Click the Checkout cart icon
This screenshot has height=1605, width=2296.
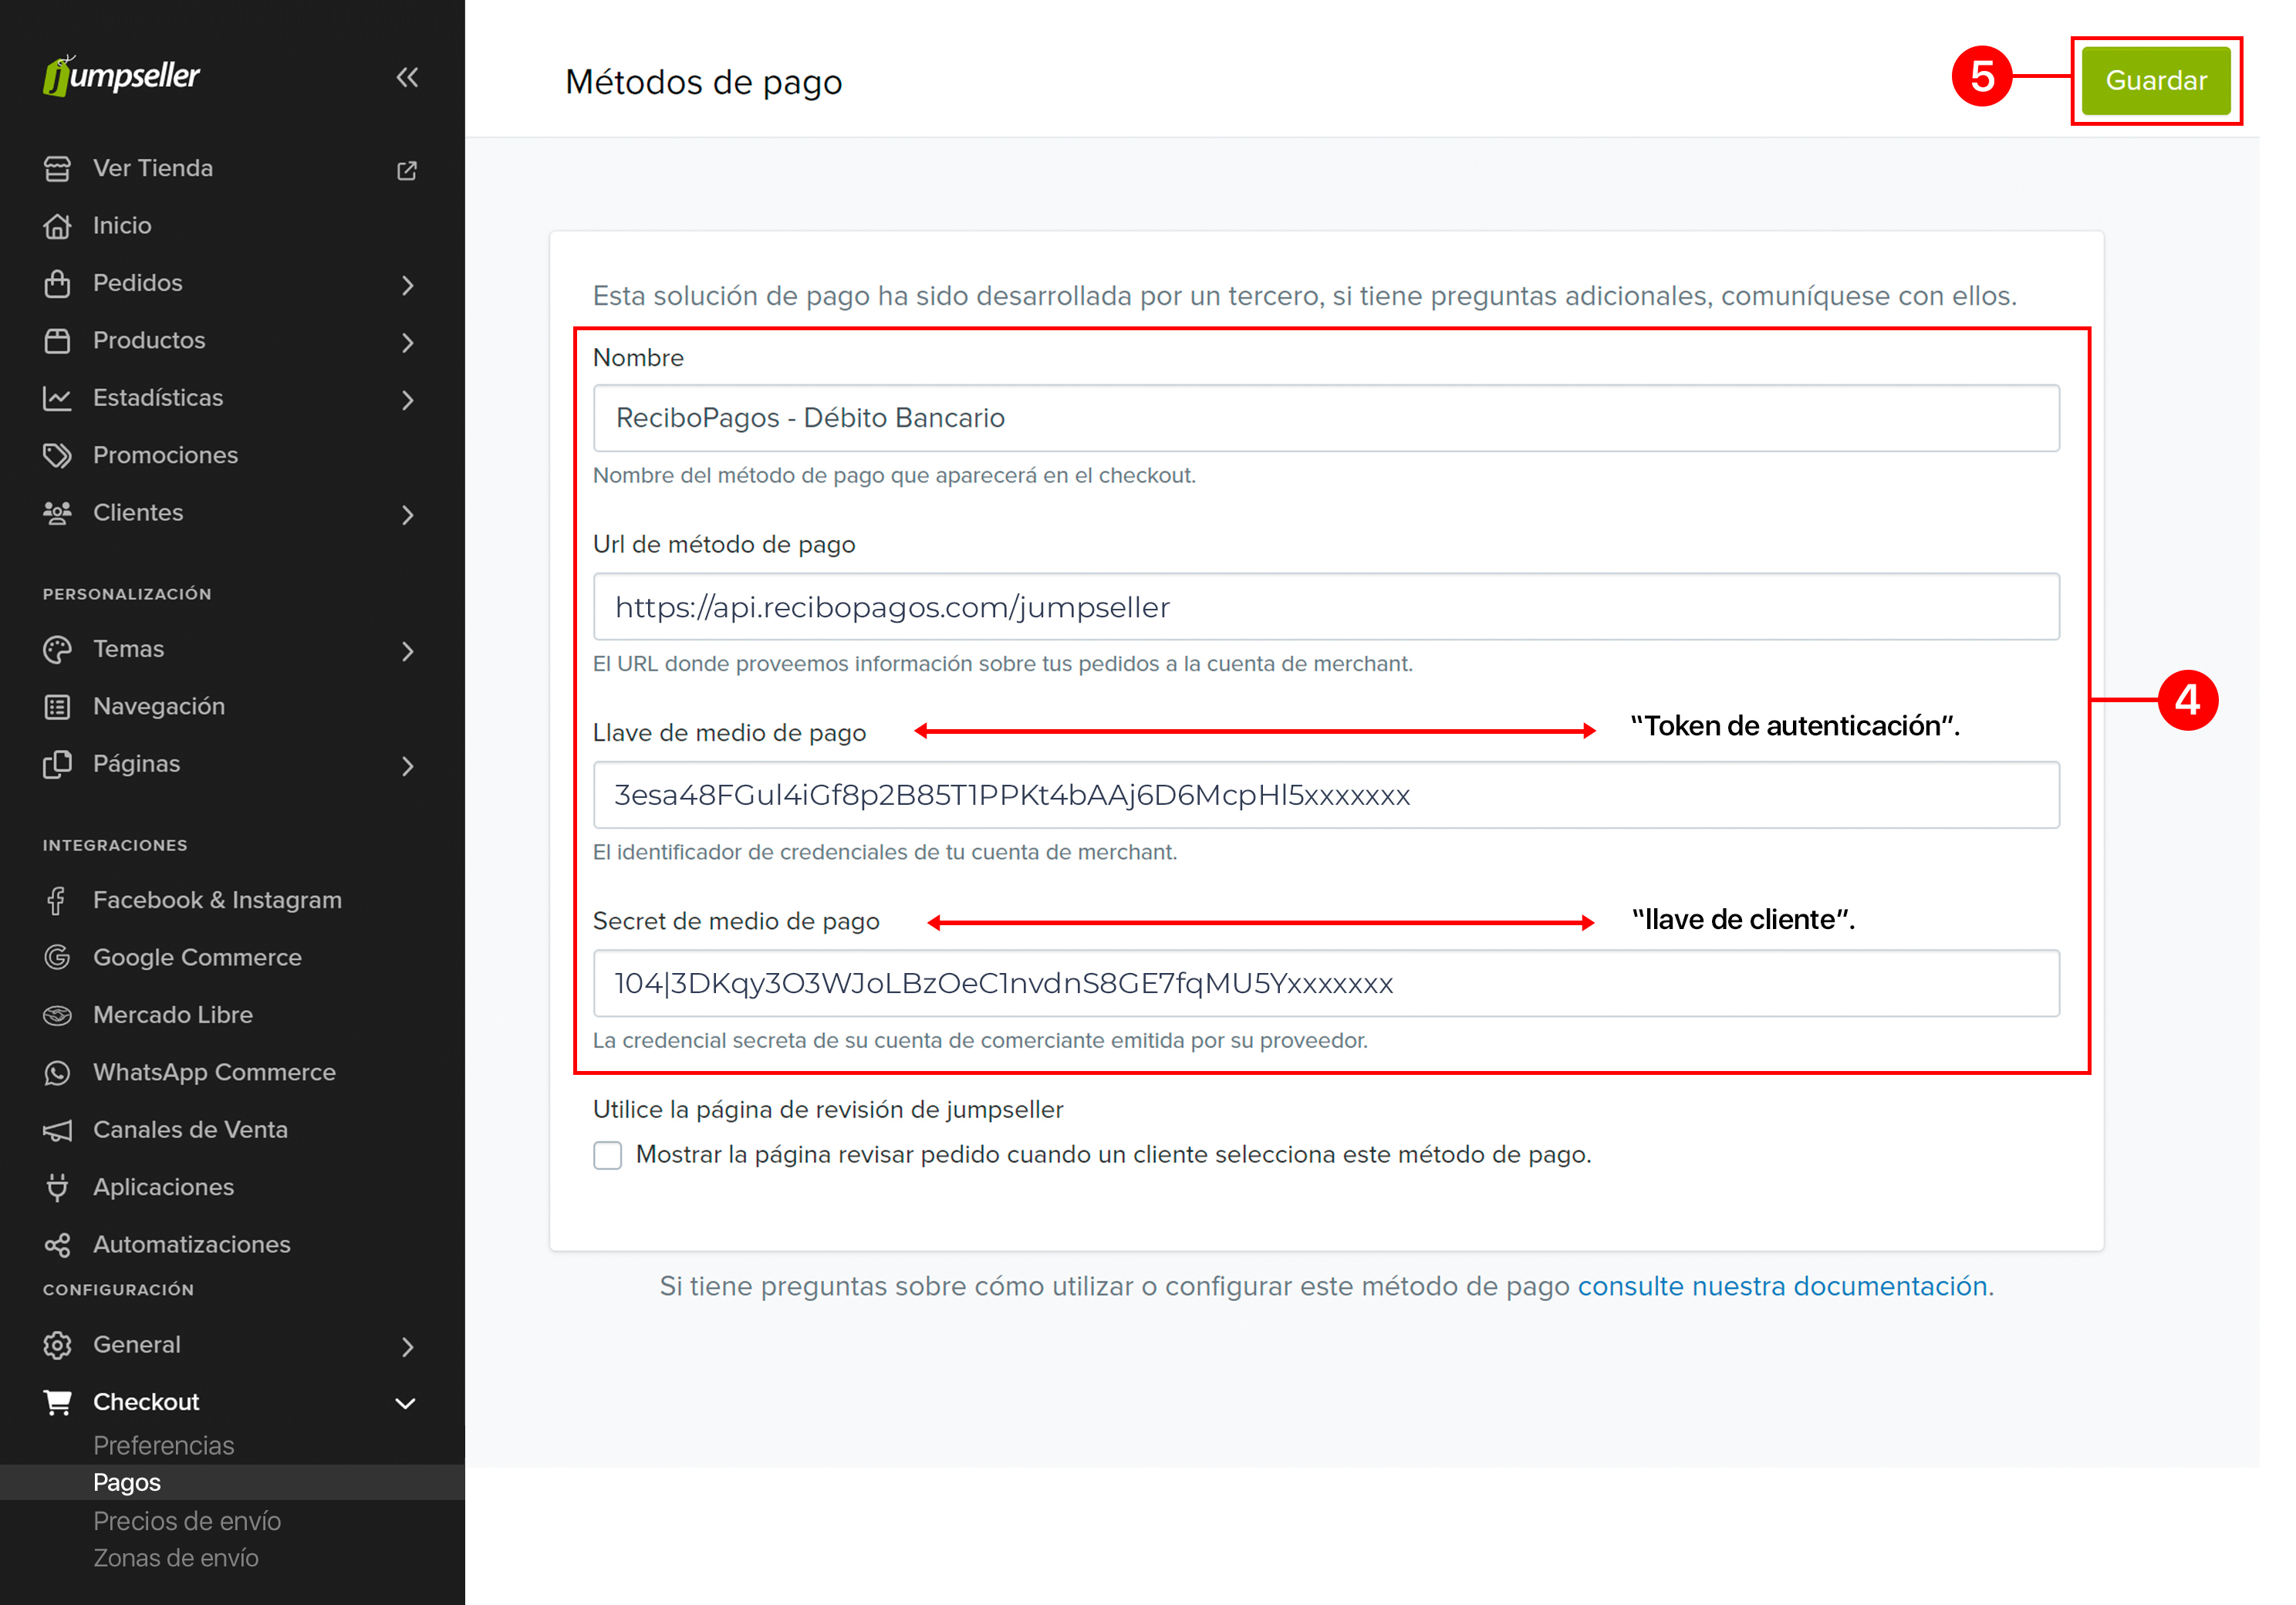(x=57, y=1402)
